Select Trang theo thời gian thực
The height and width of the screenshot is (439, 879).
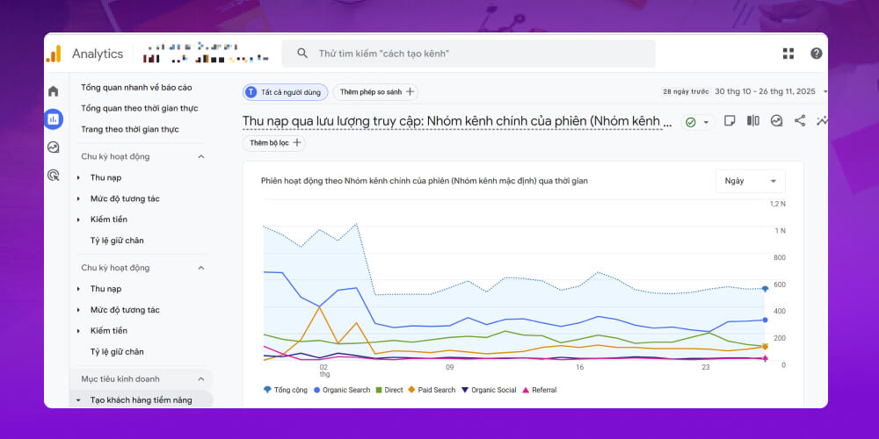pos(129,129)
